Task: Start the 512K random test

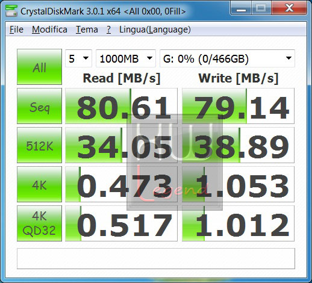Action: coord(39,145)
